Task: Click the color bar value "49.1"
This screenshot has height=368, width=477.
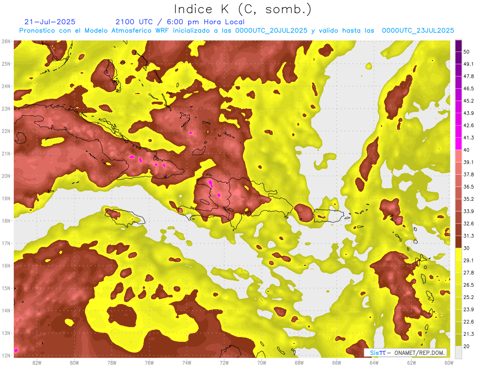Action: pos(469,64)
